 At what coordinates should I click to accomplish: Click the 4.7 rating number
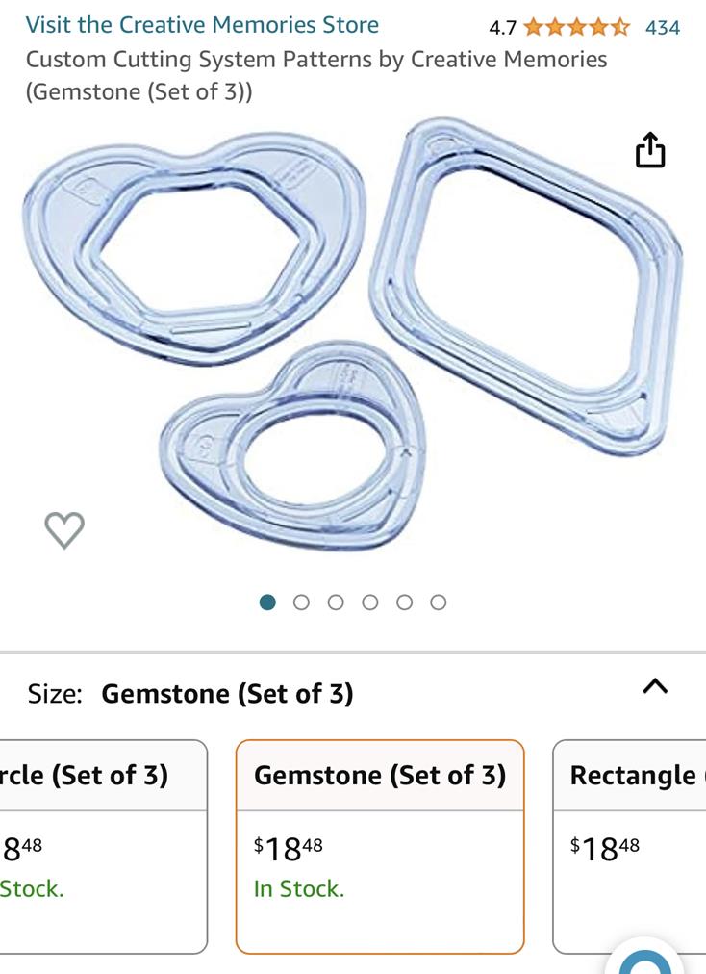coord(502,28)
